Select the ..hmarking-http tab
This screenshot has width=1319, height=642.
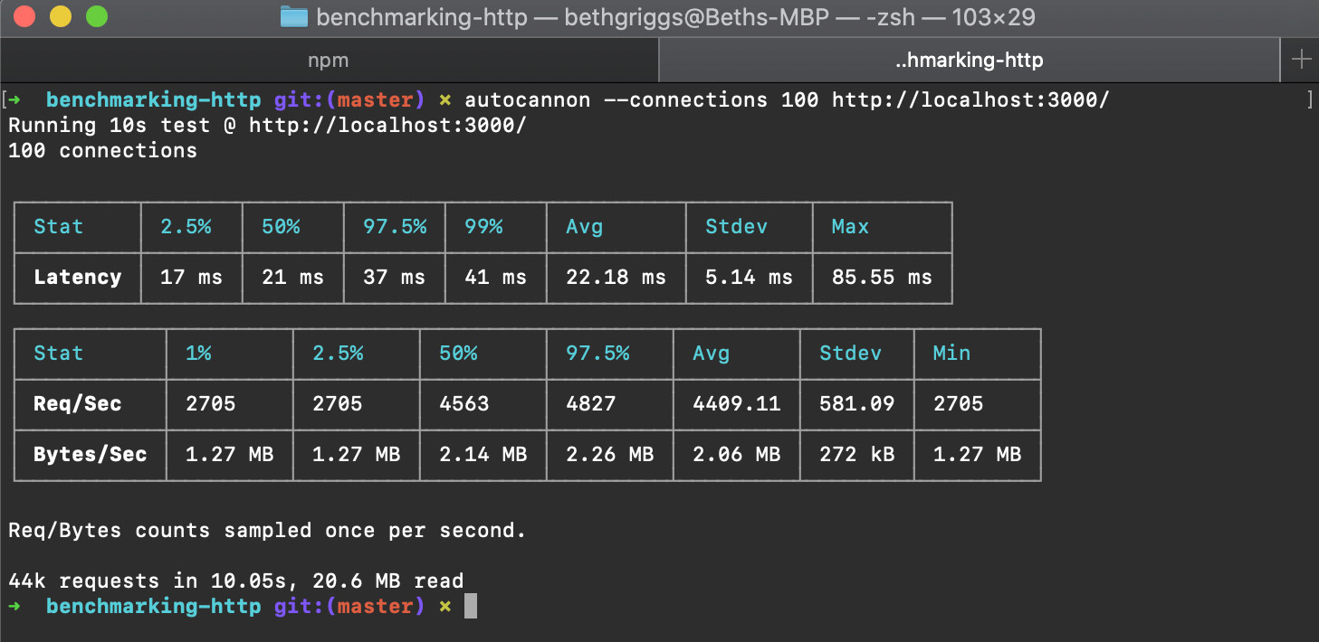point(969,60)
